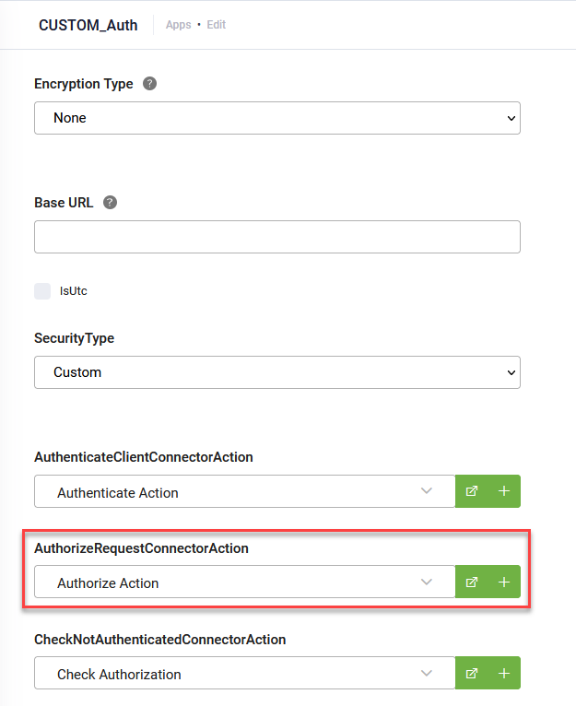Click the Edit breadcrumb item
The height and width of the screenshot is (706, 576).
point(217,25)
